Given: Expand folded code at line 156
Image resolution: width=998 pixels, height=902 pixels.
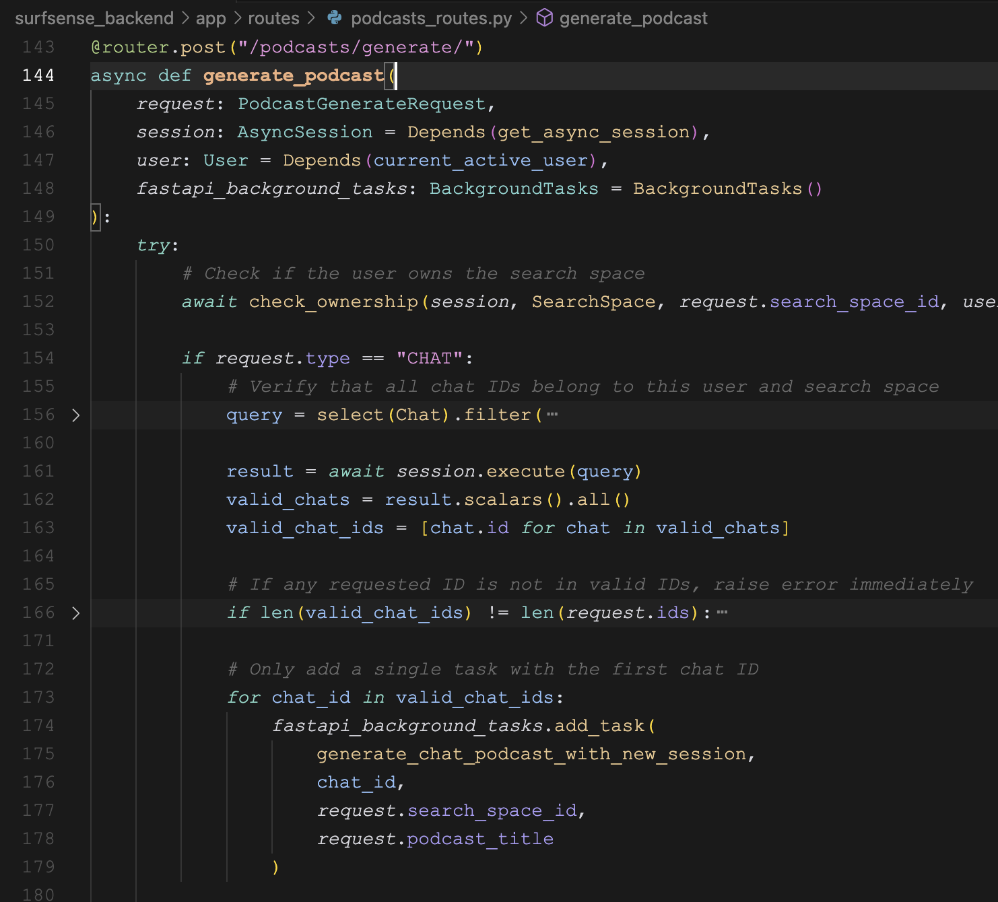Looking at the screenshot, I should click(76, 415).
